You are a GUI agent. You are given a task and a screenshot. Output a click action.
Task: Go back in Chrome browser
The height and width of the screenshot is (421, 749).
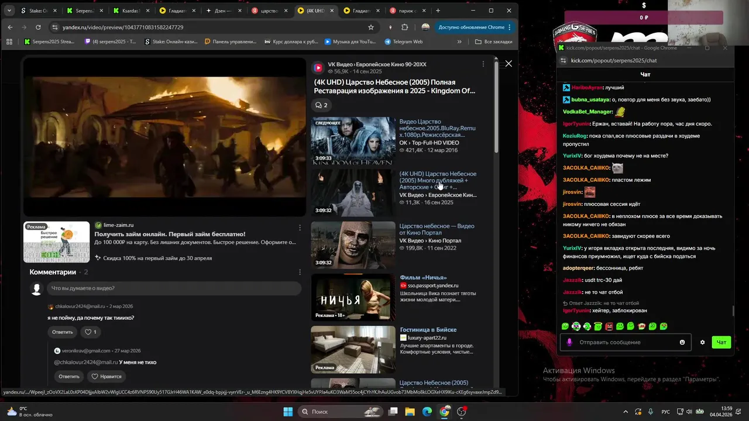pyautogui.click(x=10, y=27)
